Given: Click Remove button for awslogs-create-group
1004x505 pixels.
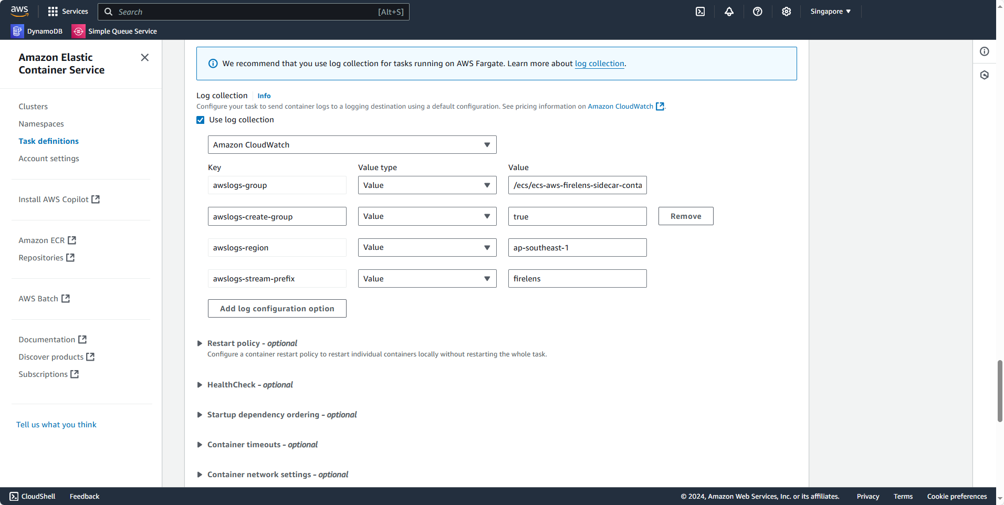Looking at the screenshot, I should coord(686,216).
